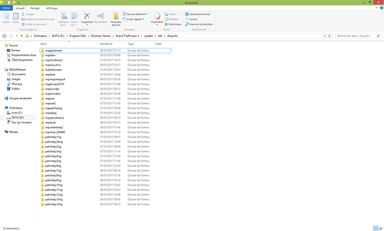Screen dimensions: 384x231
Task: Switch to the Partage tab
Action: click(x=35, y=8)
